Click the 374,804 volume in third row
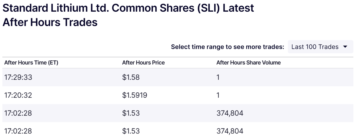Image resolution: width=354 pixels, height=139 pixels. click(230, 113)
